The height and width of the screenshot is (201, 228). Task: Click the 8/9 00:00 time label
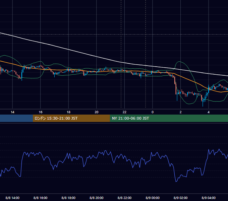153,198
